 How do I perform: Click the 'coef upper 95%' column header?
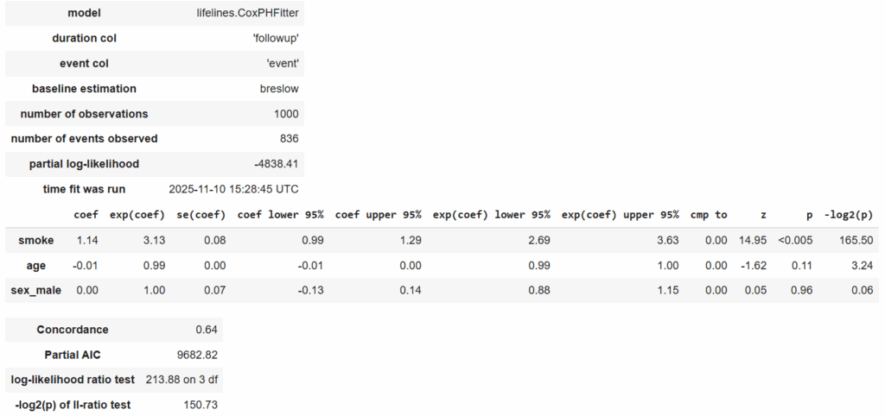click(379, 215)
